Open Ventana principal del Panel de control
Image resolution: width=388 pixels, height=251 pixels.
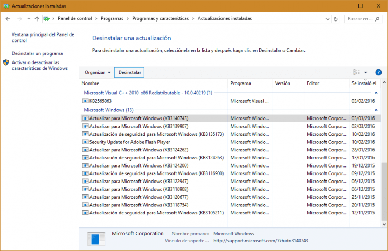pos(43,38)
